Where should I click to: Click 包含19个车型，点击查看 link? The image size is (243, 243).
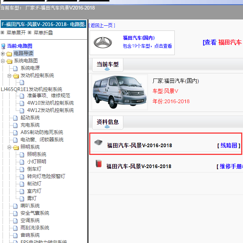pos(147,46)
